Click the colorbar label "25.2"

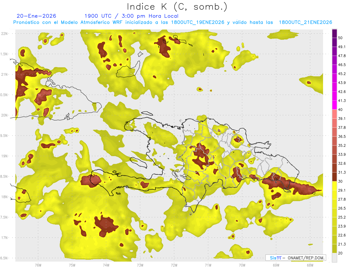click(x=342, y=217)
